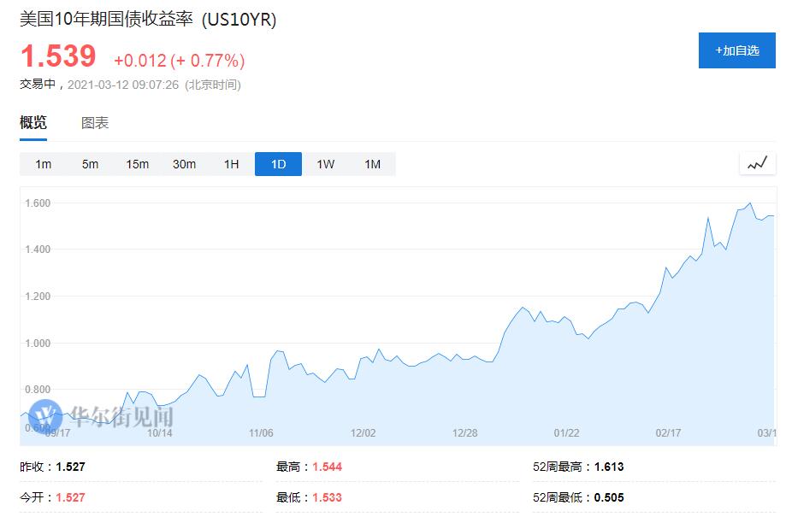The height and width of the screenshot is (517, 792).
Task: Switch to the 图表 tab
Action: 94,122
